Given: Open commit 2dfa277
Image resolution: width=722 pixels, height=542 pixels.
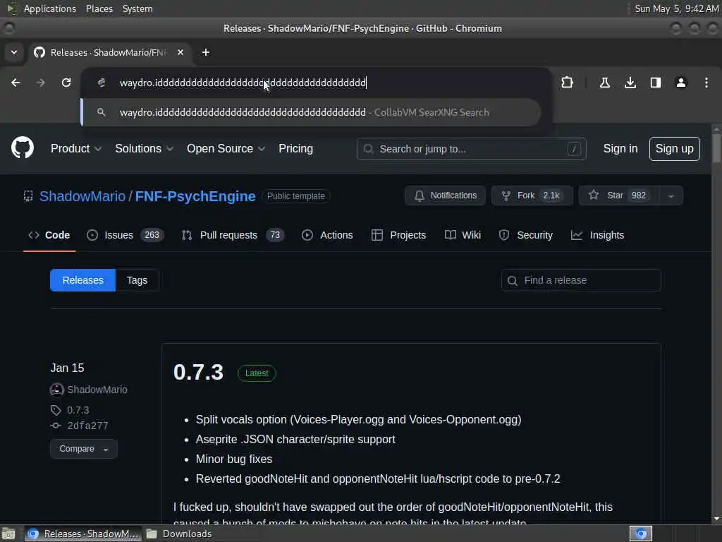Looking at the screenshot, I should tap(87, 426).
